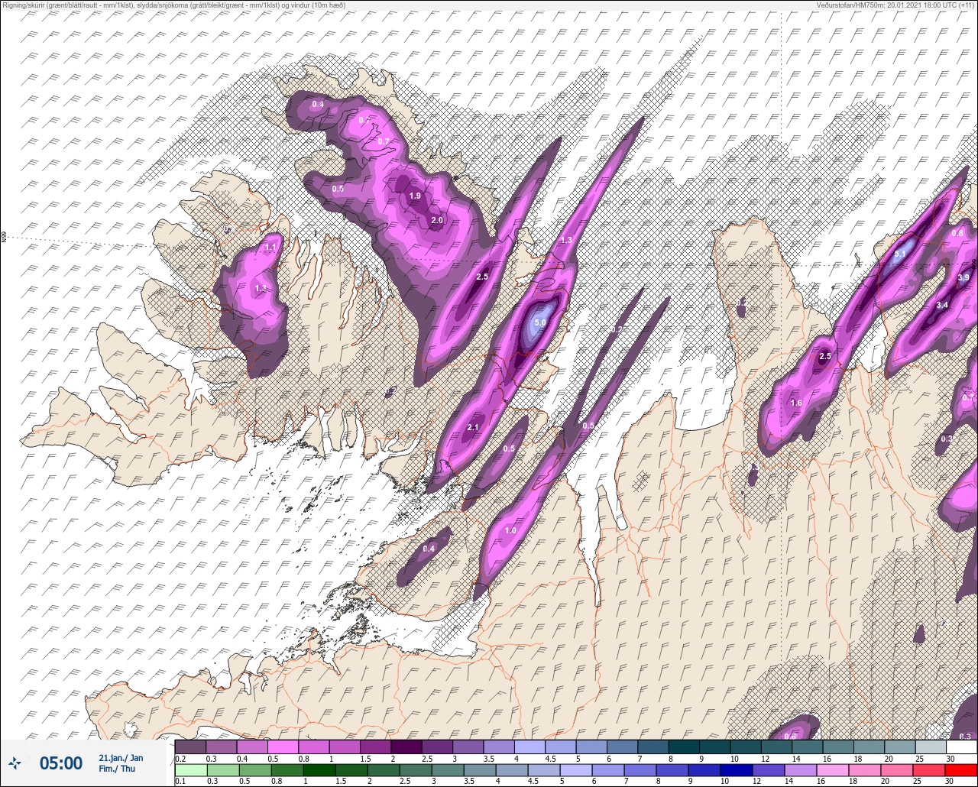This screenshot has height=787, width=978.
Task: Select the bright pink 0.5 swatch, upper legend
Action: point(283,747)
